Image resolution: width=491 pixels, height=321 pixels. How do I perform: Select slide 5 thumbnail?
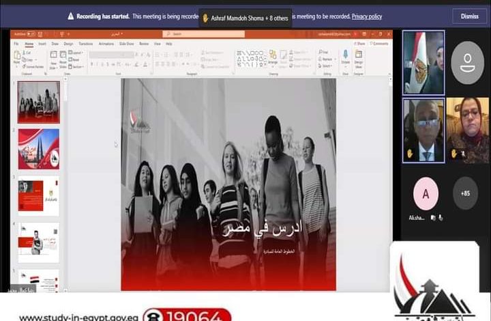(38, 281)
